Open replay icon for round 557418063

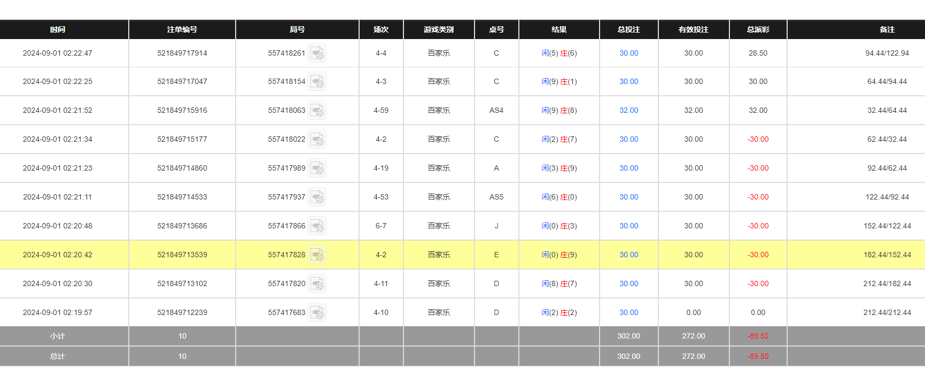coord(317,111)
